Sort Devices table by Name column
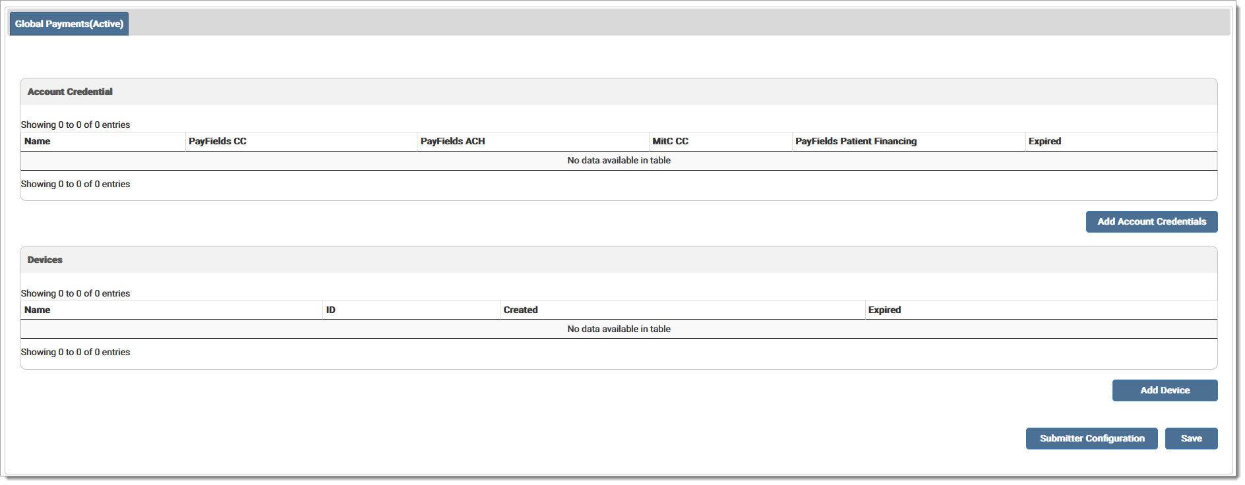The height and width of the screenshot is (485, 1245). [x=38, y=310]
